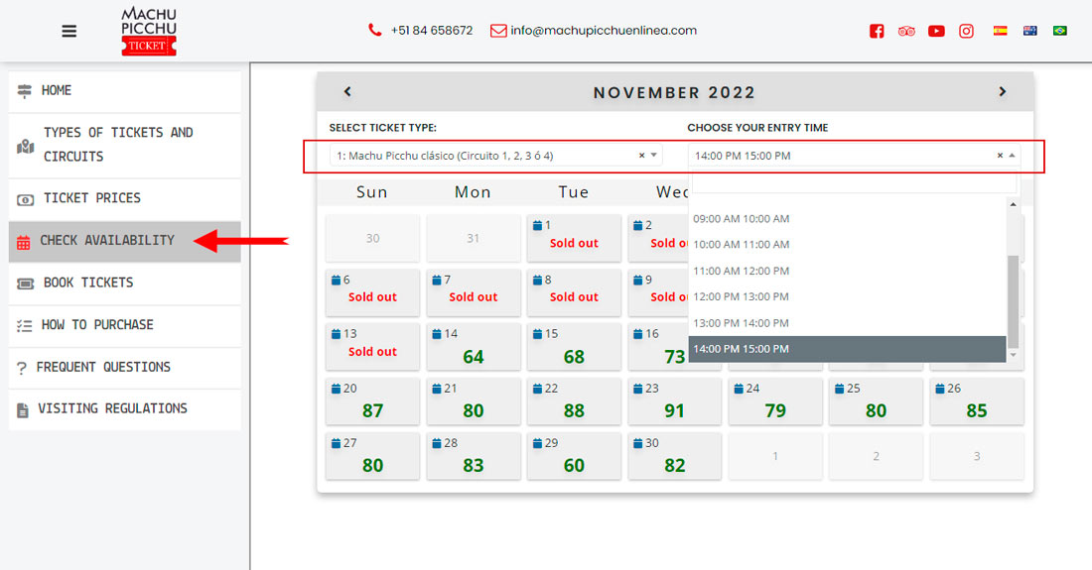
Task: Open the Instagram icon link
Action: click(x=966, y=31)
